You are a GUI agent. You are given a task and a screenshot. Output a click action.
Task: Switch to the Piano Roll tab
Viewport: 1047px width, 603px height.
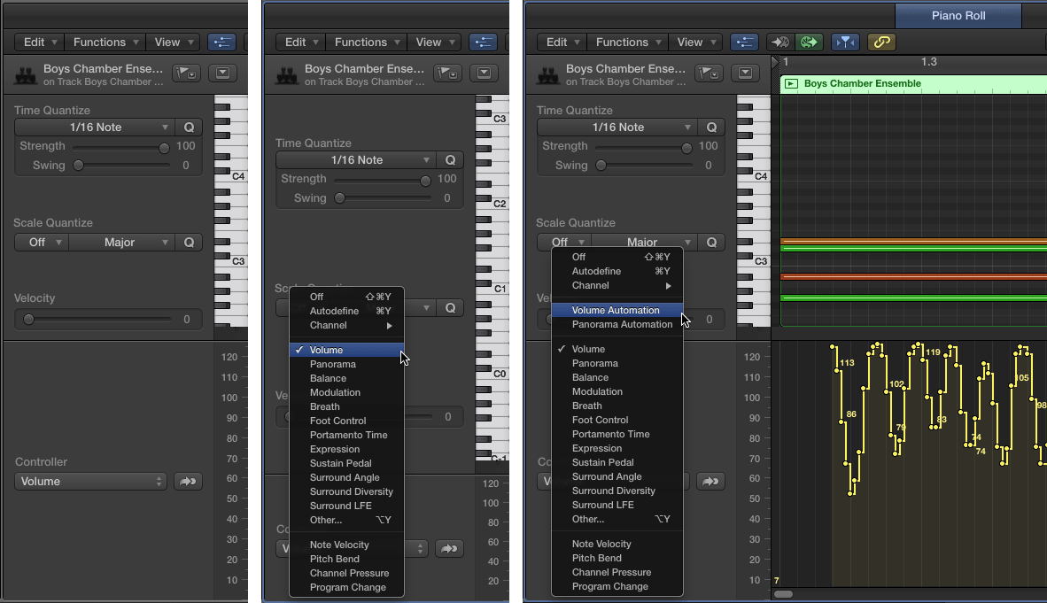958,15
